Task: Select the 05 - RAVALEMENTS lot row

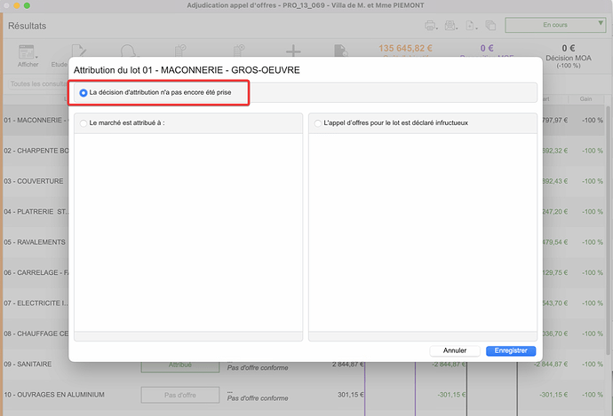Action: pyautogui.click(x=34, y=241)
